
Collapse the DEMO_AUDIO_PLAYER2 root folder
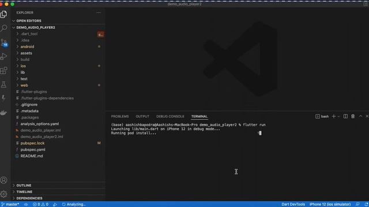(x=58, y=28)
